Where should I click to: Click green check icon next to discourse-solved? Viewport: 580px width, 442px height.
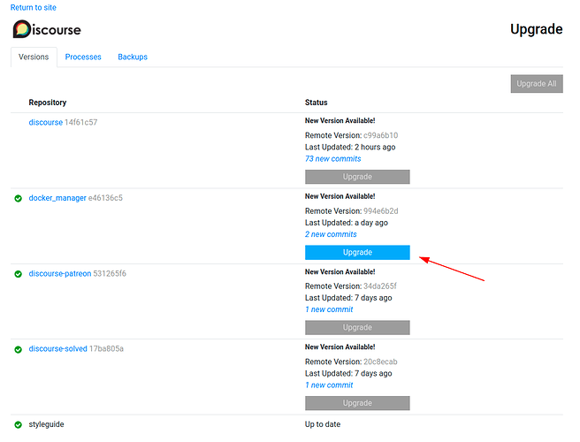pyautogui.click(x=18, y=349)
